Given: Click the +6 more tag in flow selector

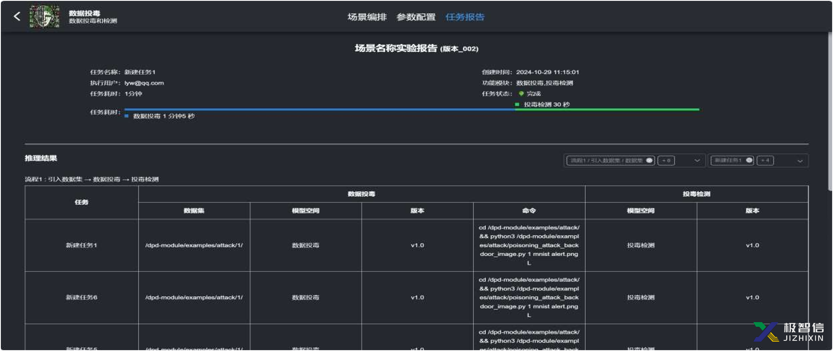Looking at the screenshot, I should 666,161.
